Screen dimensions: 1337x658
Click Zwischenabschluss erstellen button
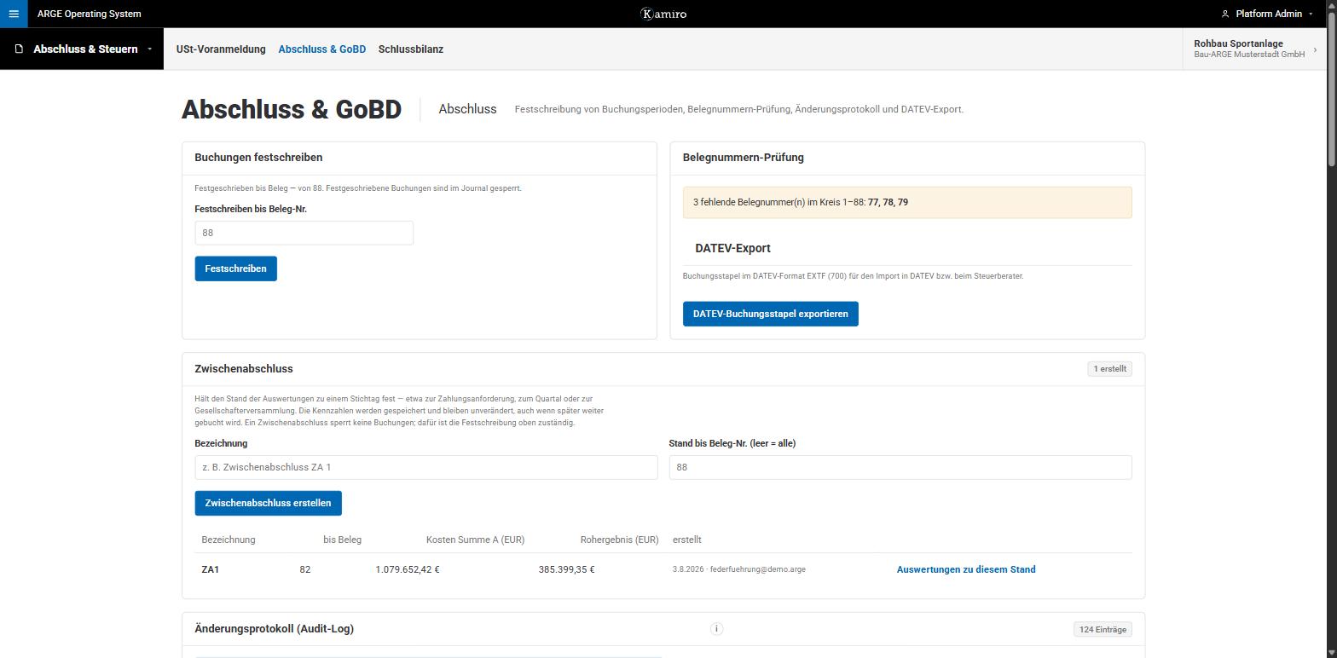click(268, 503)
